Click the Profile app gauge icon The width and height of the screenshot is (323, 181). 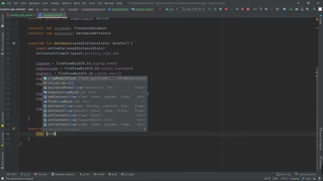(237, 9)
